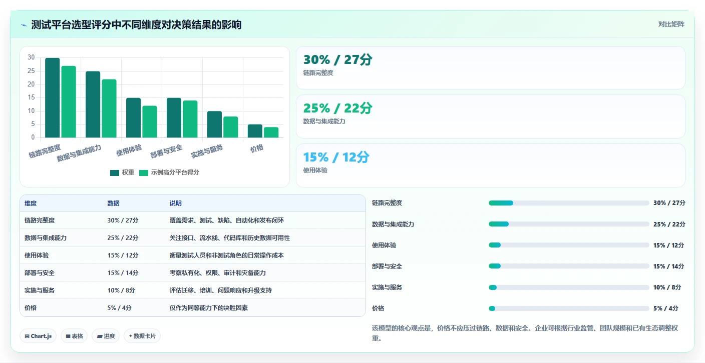Click the dark 权重 bar for 部署与安全
Image resolution: width=705 pixels, height=363 pixels.
coord(174,117)
